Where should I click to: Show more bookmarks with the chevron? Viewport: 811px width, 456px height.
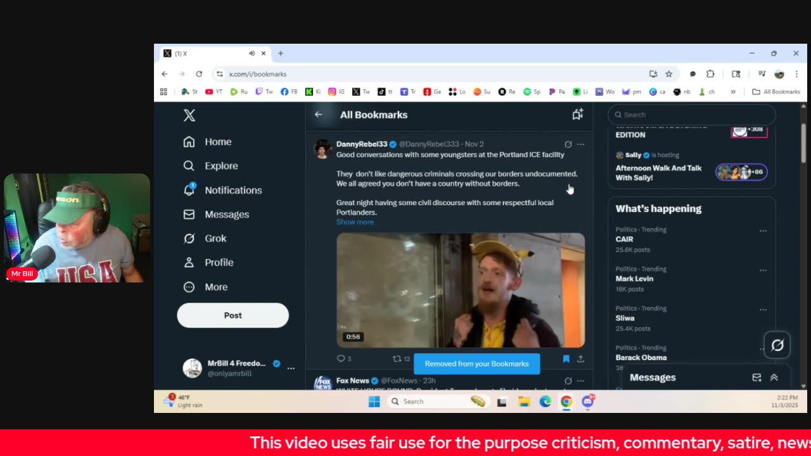point(733,92)
